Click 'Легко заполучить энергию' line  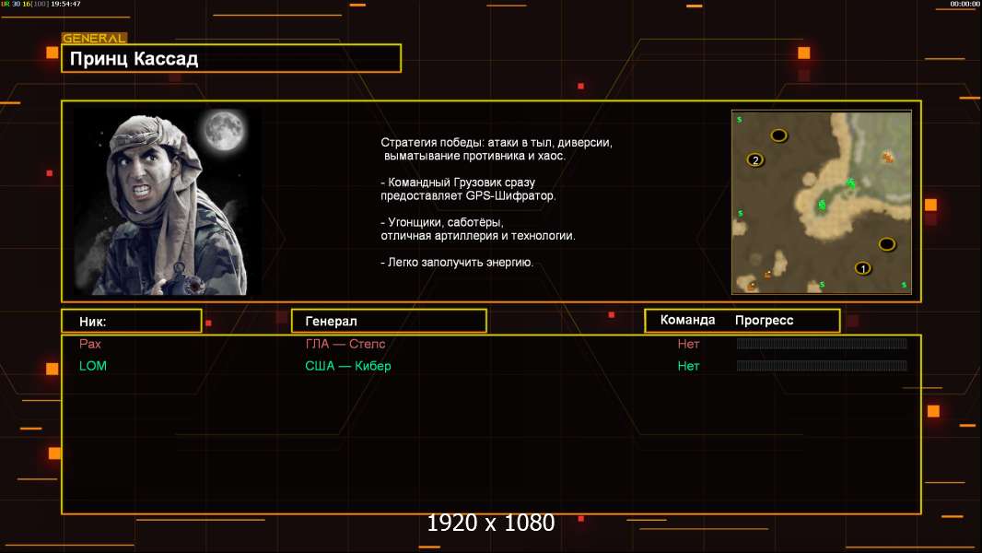(x=457, y=263)
